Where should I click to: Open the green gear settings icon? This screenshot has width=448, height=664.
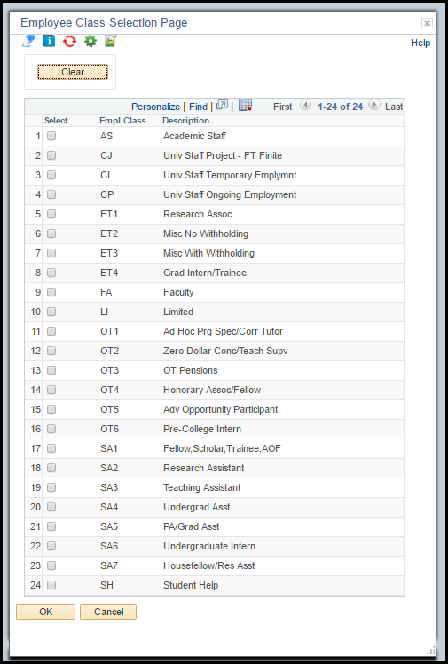(90, 41)
